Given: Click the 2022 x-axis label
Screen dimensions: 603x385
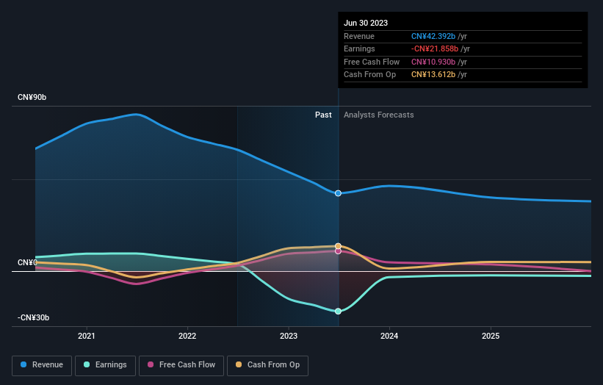Looking at the screenshot, I should pyautogui.click(x=187, y=336).
